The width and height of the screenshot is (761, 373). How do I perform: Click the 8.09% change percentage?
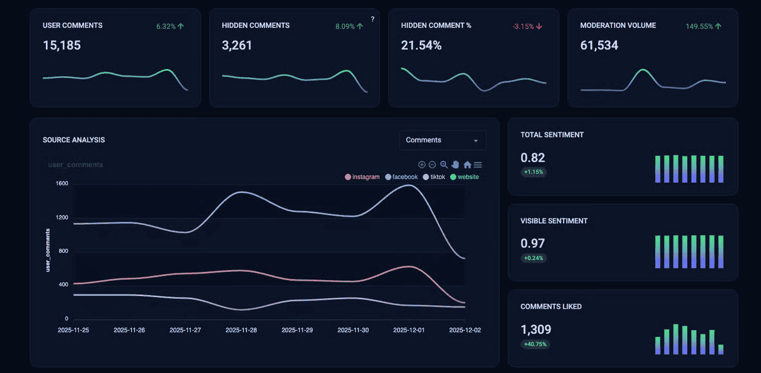pyautogui.click(x=345, y=26)
